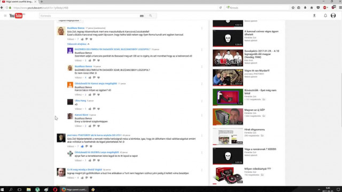Screen dimensions: 342x192
Task: Toggle like on 'Szerintem adjál a Kancsira' reply
Action: (x=90, y=60)
